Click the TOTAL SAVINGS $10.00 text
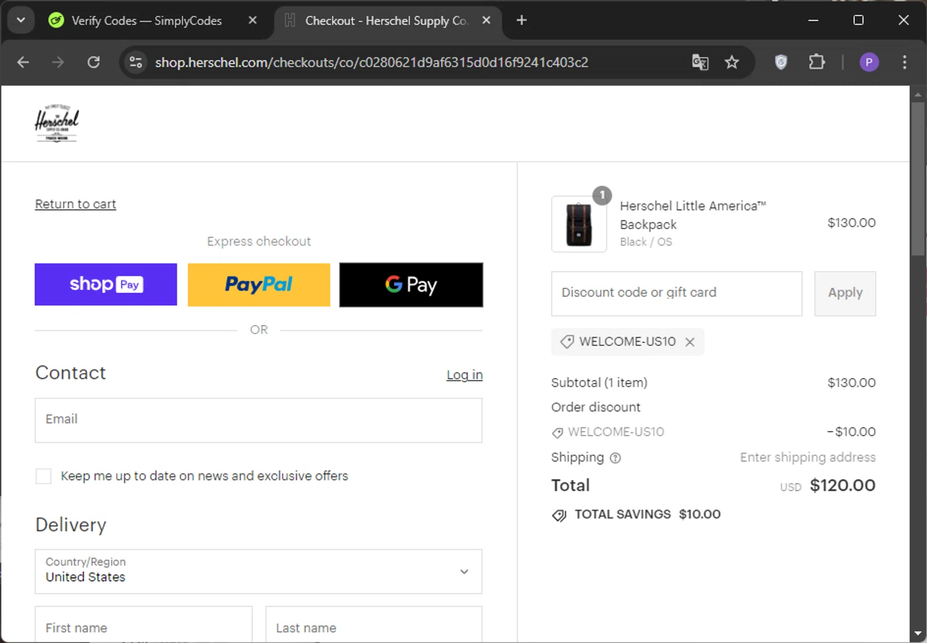The image size is (927, 643). tap(648, 515)
